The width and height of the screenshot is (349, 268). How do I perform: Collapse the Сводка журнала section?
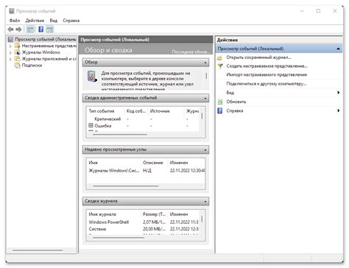pyautogui.click(x=205, y=202)
